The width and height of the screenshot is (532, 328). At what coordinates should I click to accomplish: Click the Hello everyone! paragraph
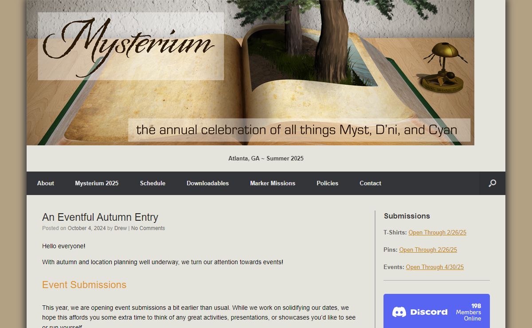pyautogui.click(x=64, y=246)
